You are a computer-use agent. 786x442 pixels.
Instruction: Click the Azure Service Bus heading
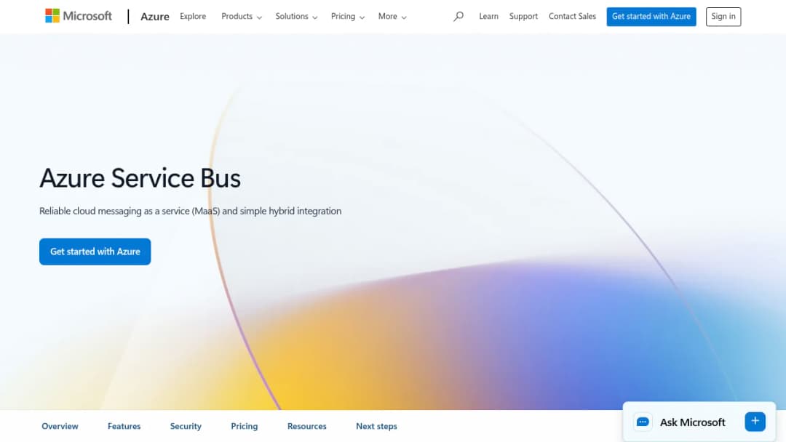point(140,178)
